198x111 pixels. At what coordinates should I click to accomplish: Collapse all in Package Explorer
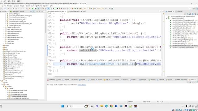pyautogui.click(x=31, y=11)
